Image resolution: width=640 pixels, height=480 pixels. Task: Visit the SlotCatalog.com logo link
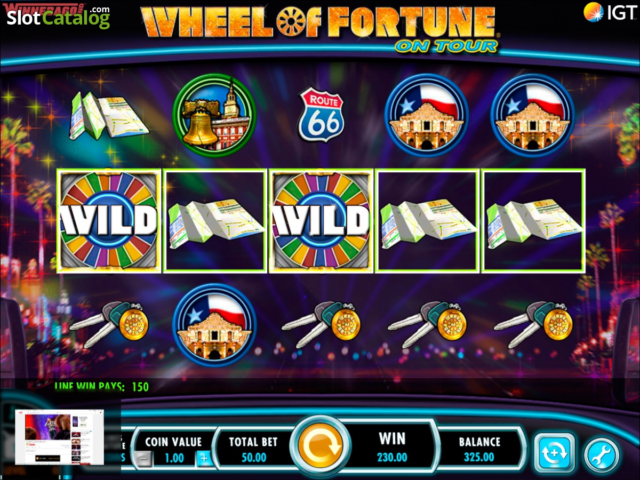coord(58,17)
